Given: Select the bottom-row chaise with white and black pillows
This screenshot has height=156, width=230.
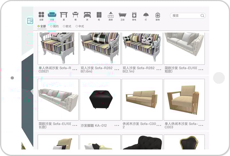Looking at the screenshot, I should (100, 142).
